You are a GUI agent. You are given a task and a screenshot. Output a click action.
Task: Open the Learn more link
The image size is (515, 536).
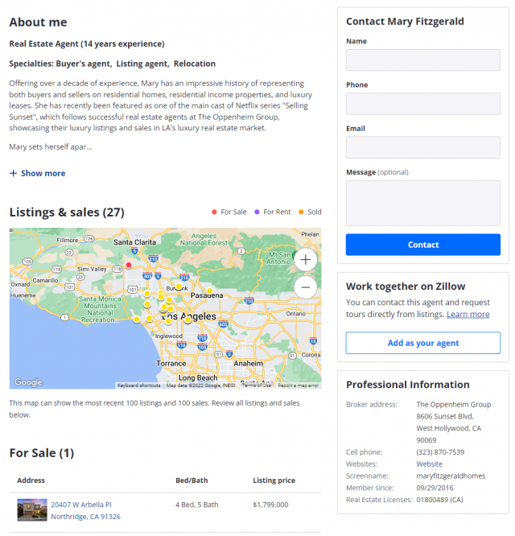[x=468, y=315]
